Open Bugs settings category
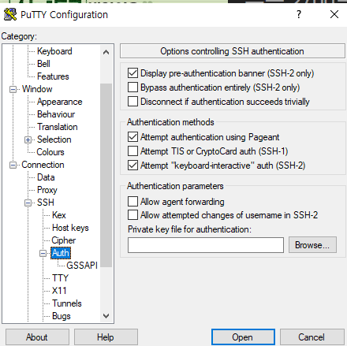 pyautogui.click(x=62, y=316)
